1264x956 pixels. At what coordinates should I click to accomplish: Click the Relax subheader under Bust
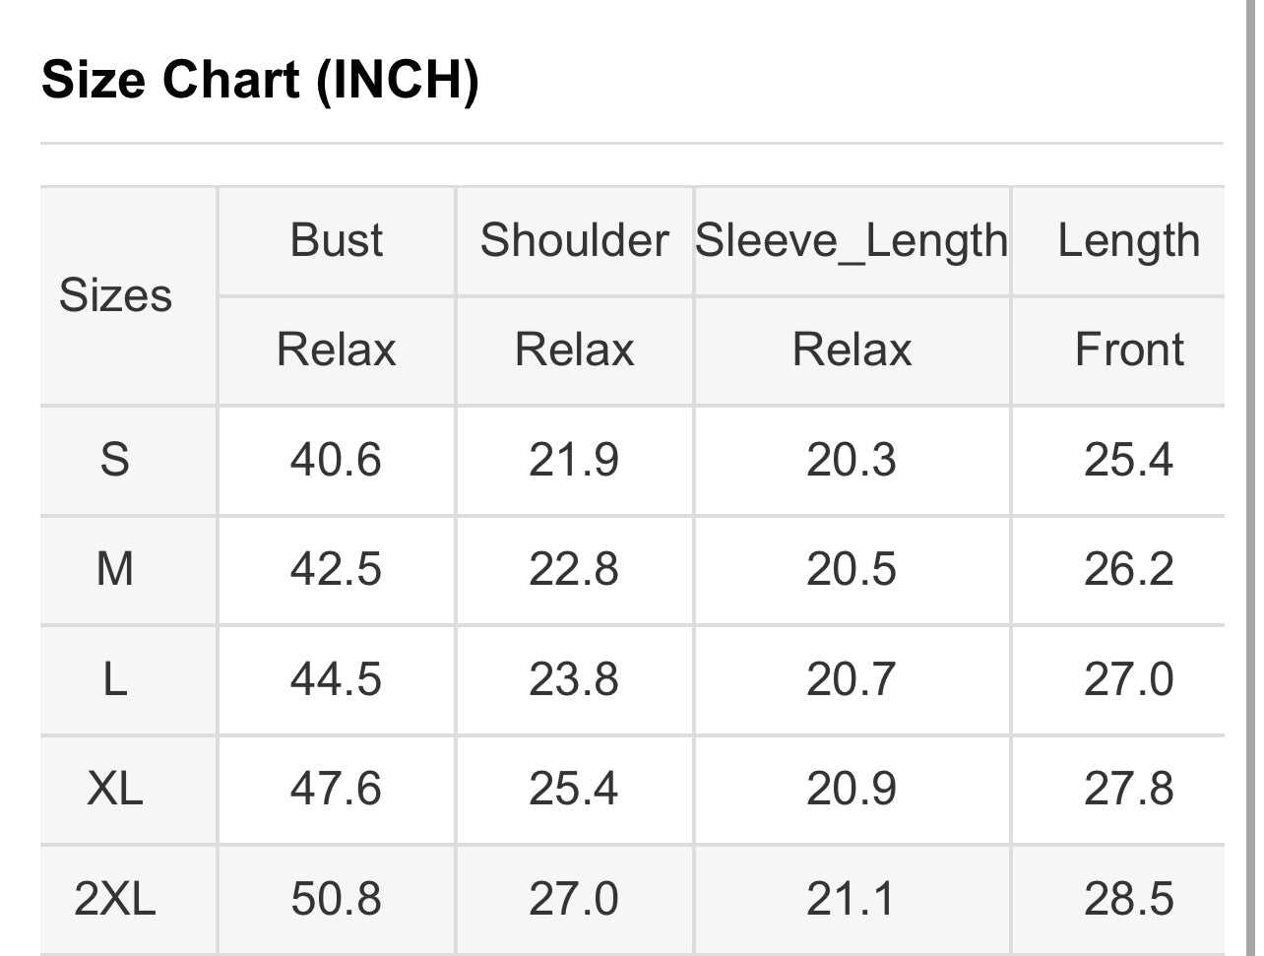(336, 350)
